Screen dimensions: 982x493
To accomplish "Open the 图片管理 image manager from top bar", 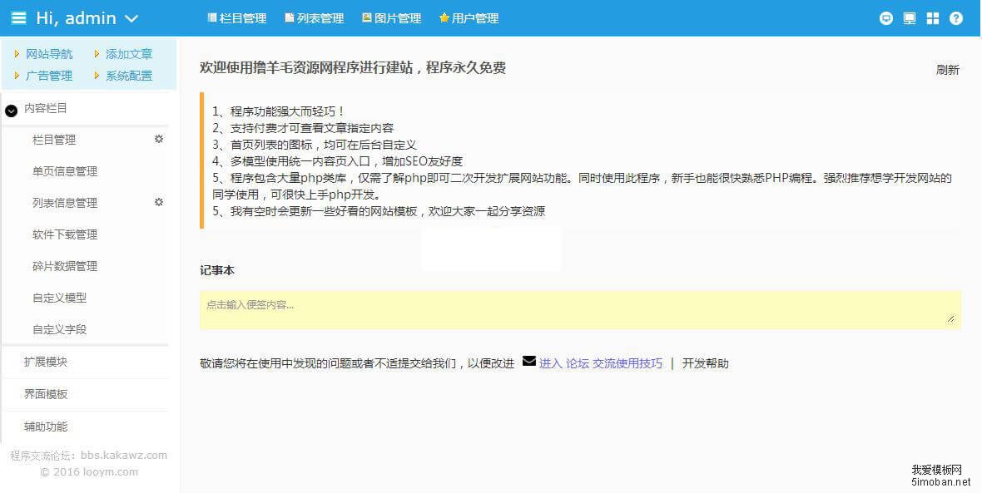I will pyautogui.click(x=391, y=17).
